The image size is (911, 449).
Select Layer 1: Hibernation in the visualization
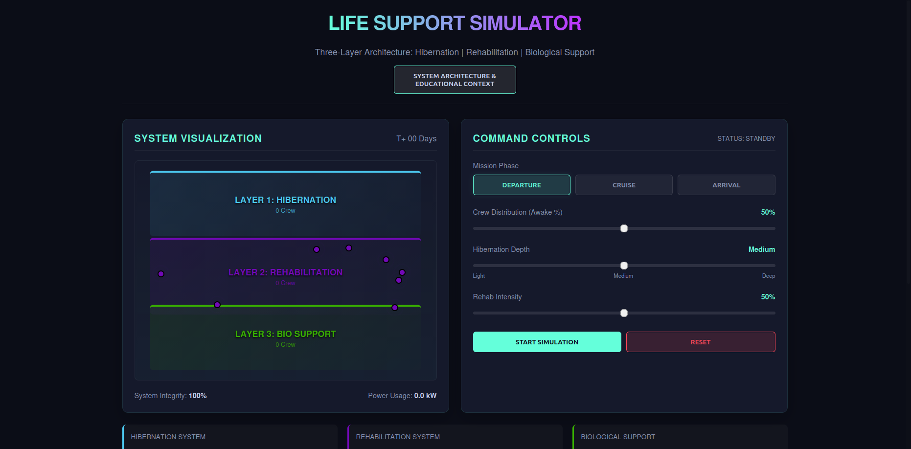[285, 203]
